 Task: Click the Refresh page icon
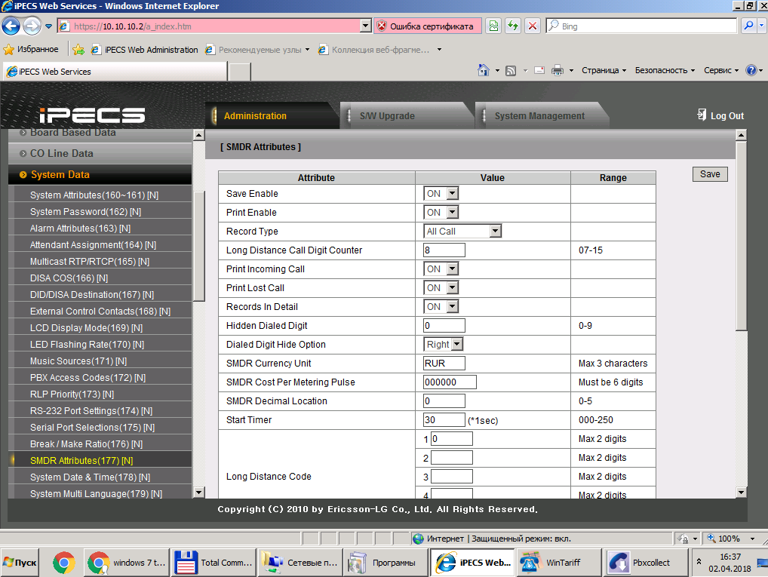pos(513,26)
